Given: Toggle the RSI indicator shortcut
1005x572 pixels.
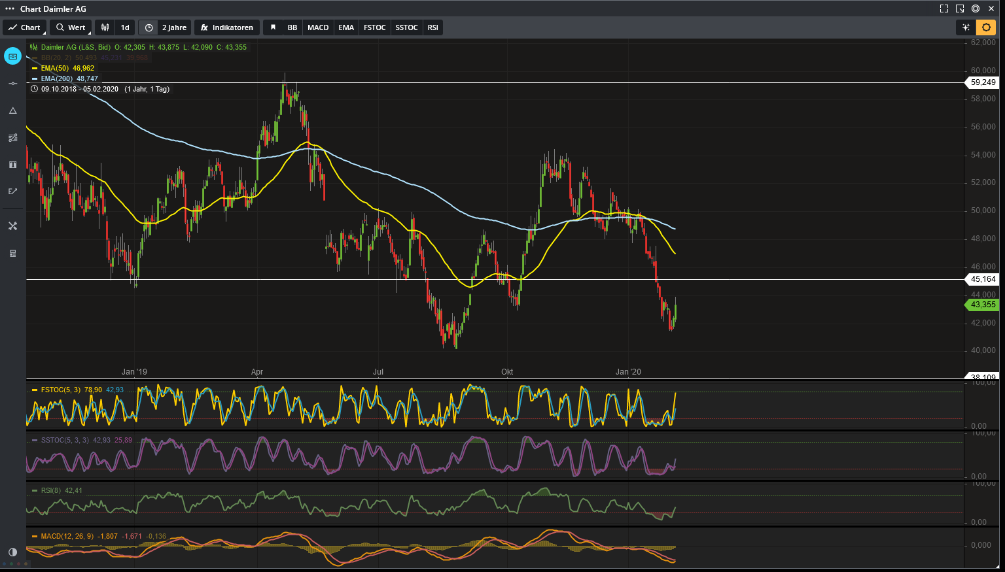Looking at the screenshot, I should click(432, 27).
